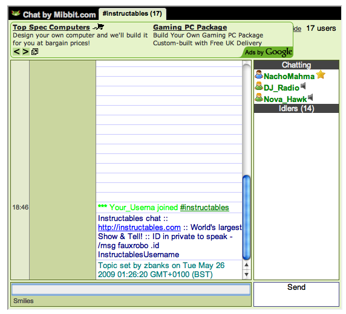Open the Smilies picker
The height and width of the screenshot is (314, 346).
pyautogui.click(x=24, y=301)
